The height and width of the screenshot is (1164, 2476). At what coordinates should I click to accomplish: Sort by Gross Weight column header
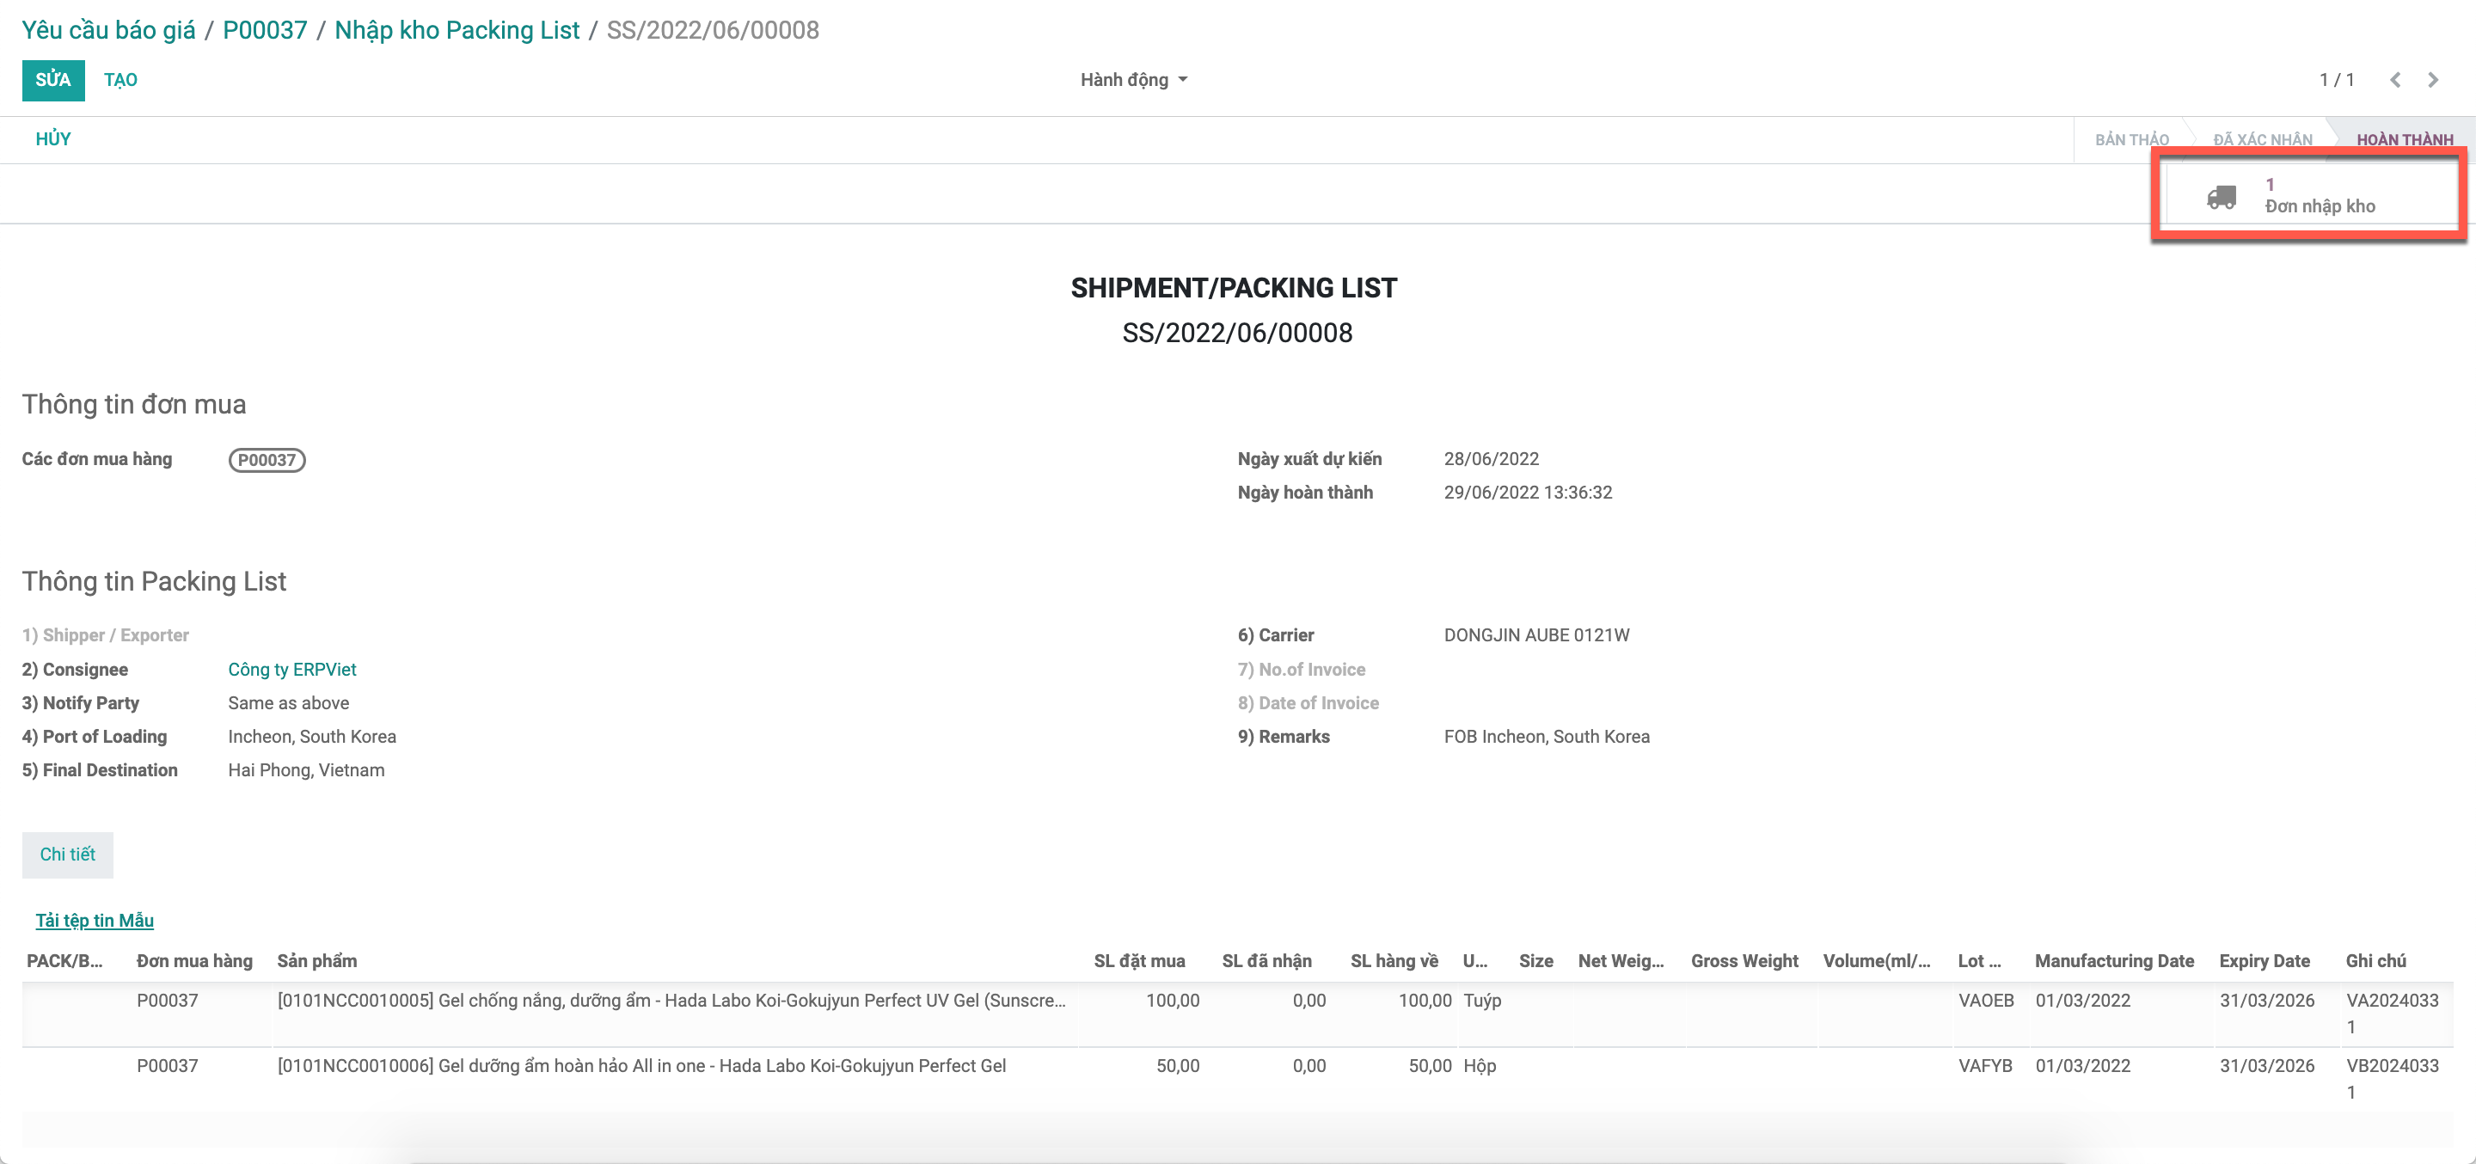click(1744, 960)
